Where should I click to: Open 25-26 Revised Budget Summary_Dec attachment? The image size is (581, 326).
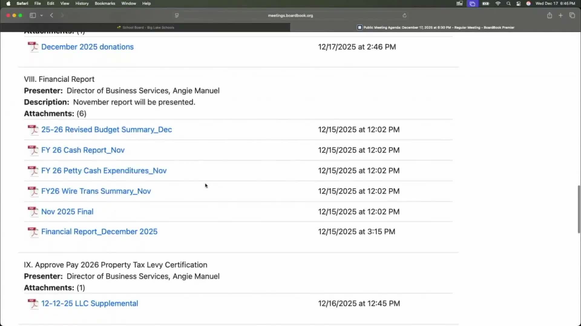[107, 129]
